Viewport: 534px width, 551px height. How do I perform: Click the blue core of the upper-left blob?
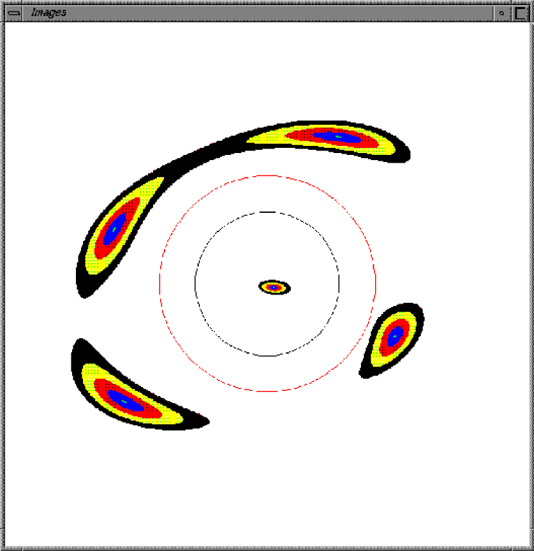pyautogui.click(x=115, y=228)
